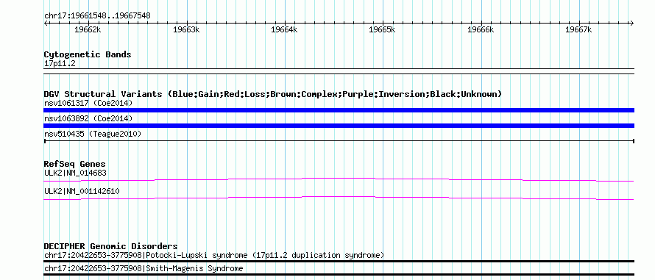Click the 17p11.2 band label
This screenshot has width=655, height=280.
pos(60,64)
